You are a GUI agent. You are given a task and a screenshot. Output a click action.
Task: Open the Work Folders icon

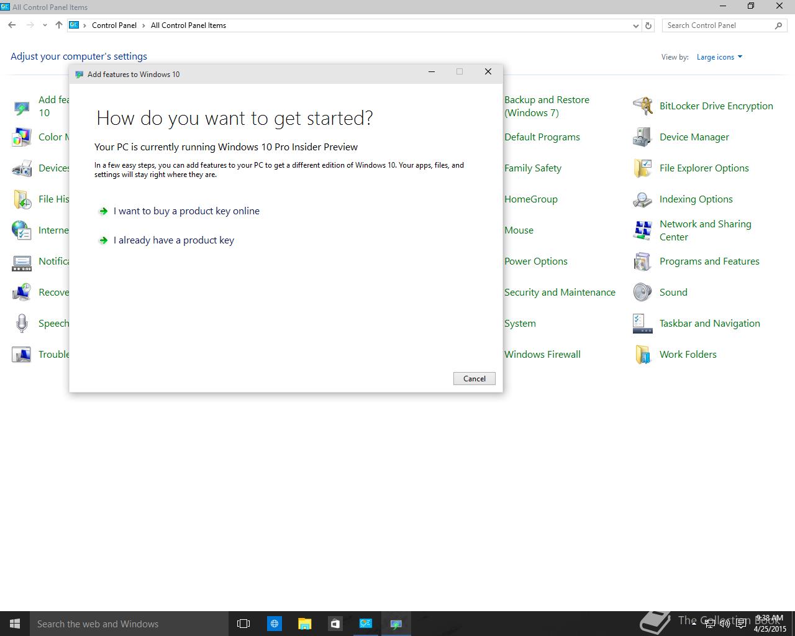[x=642, y=355]
